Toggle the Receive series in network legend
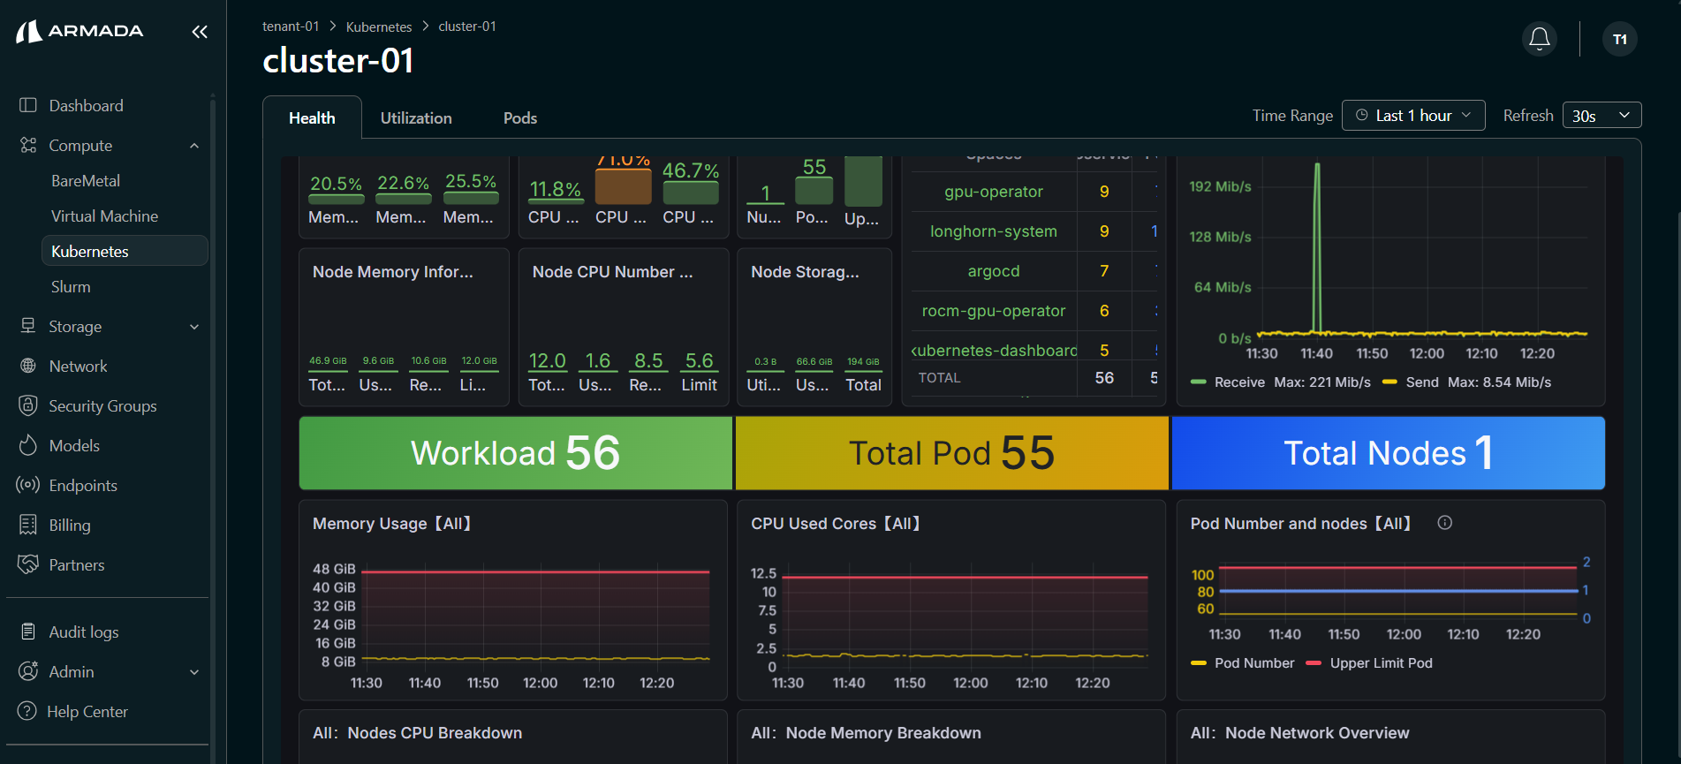The height and width of the screenshot is (764, 1681). click(x=1239, y=382)
